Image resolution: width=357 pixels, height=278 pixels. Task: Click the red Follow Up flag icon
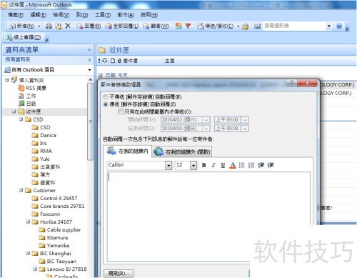(188, 26)
